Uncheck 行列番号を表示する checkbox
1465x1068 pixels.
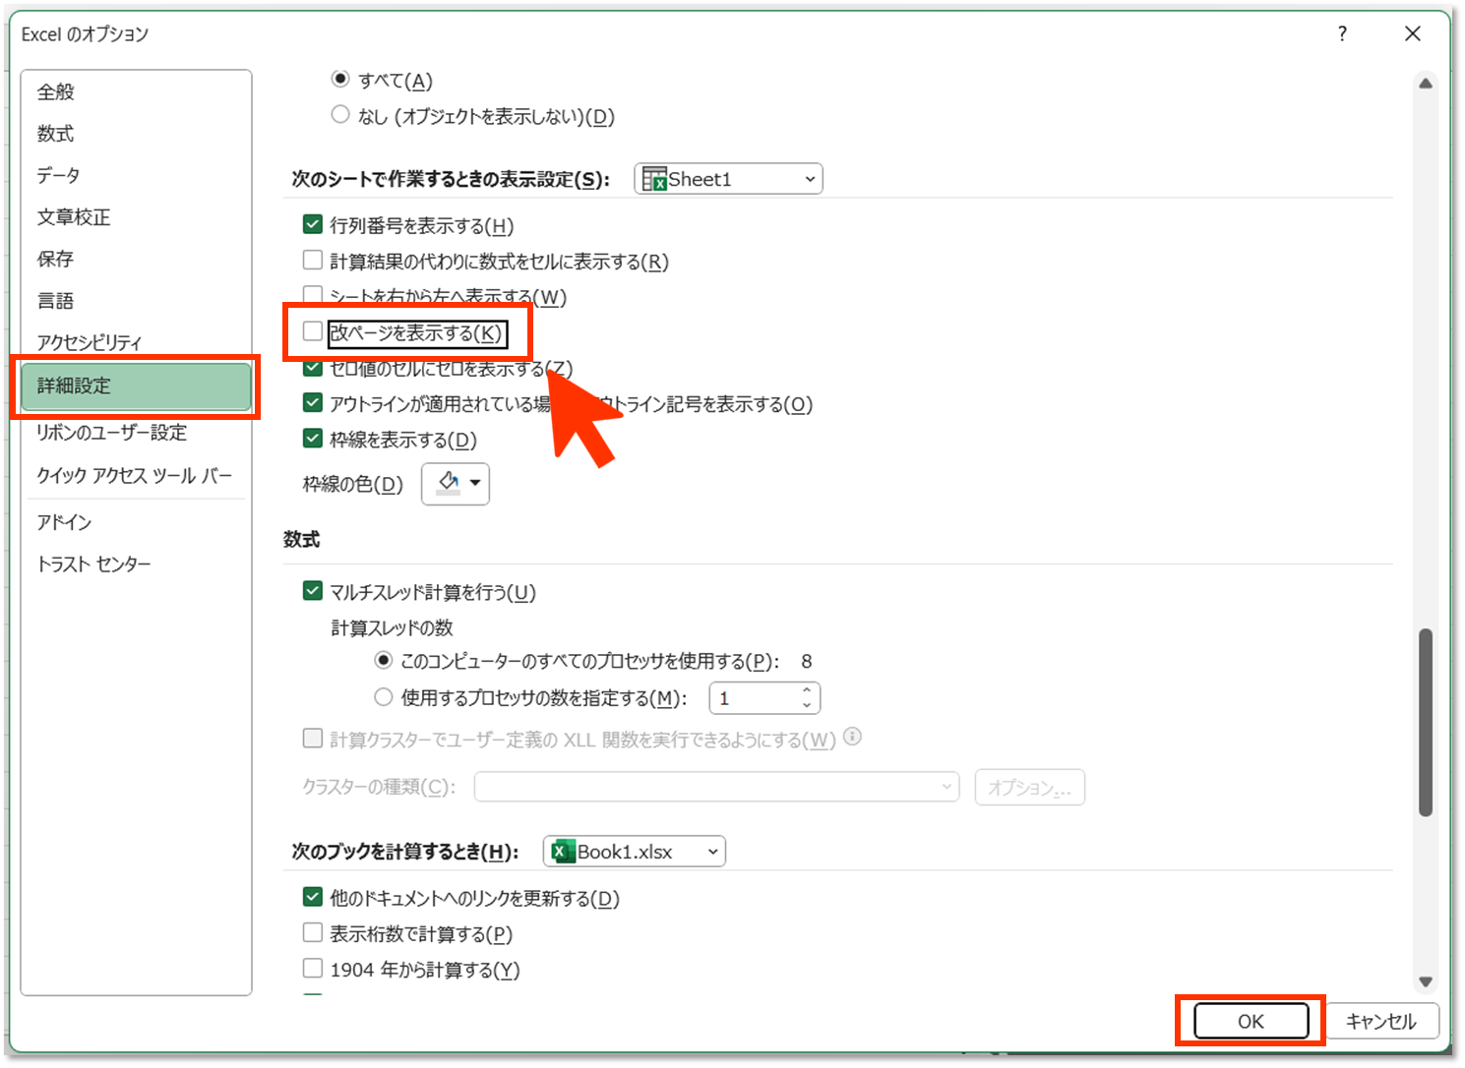[313, 225]
